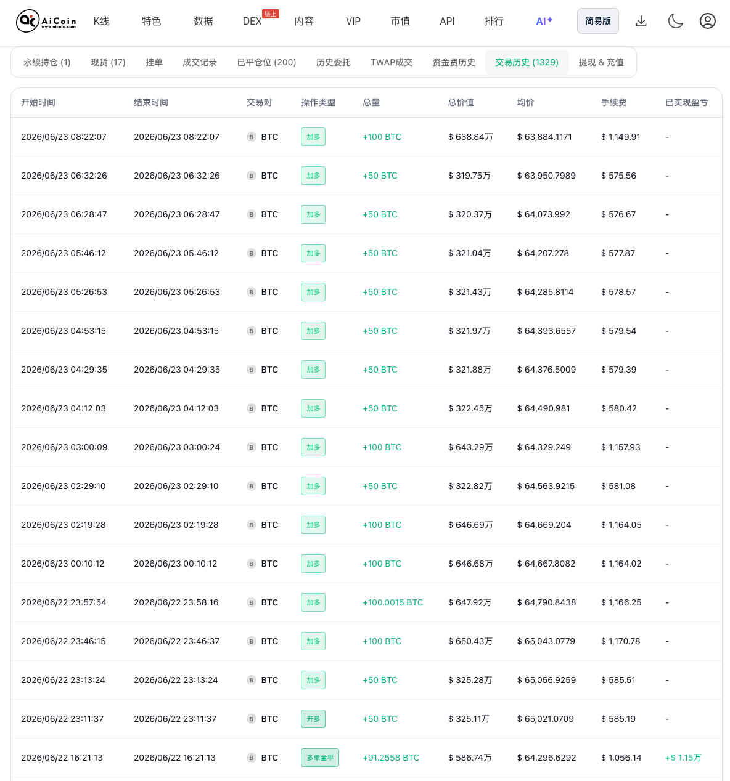Click the 已实现盈亏 column header
Image resolution: width=730 pixels, height=781 pixels.
687,102
